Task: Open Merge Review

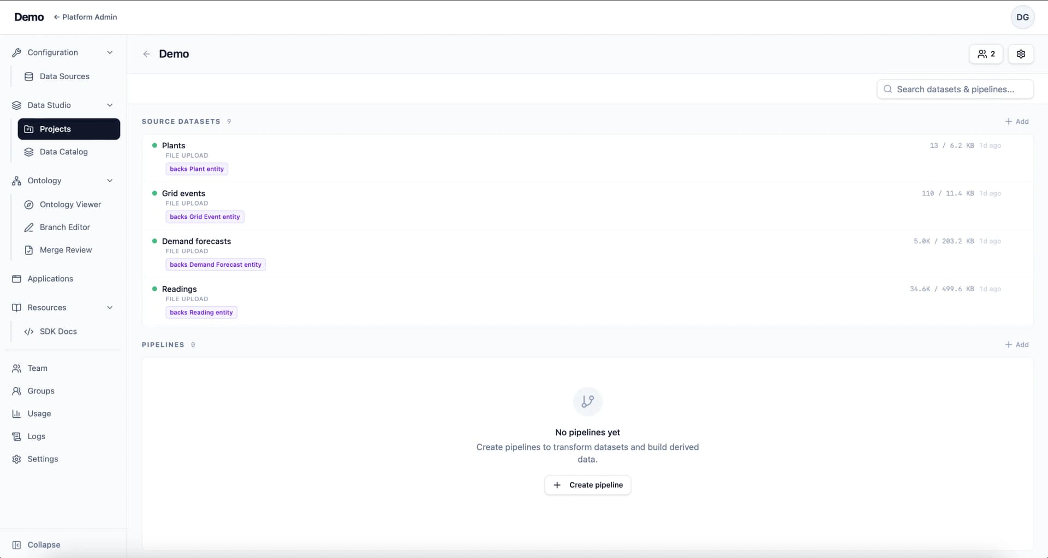Action: [65, 250]
